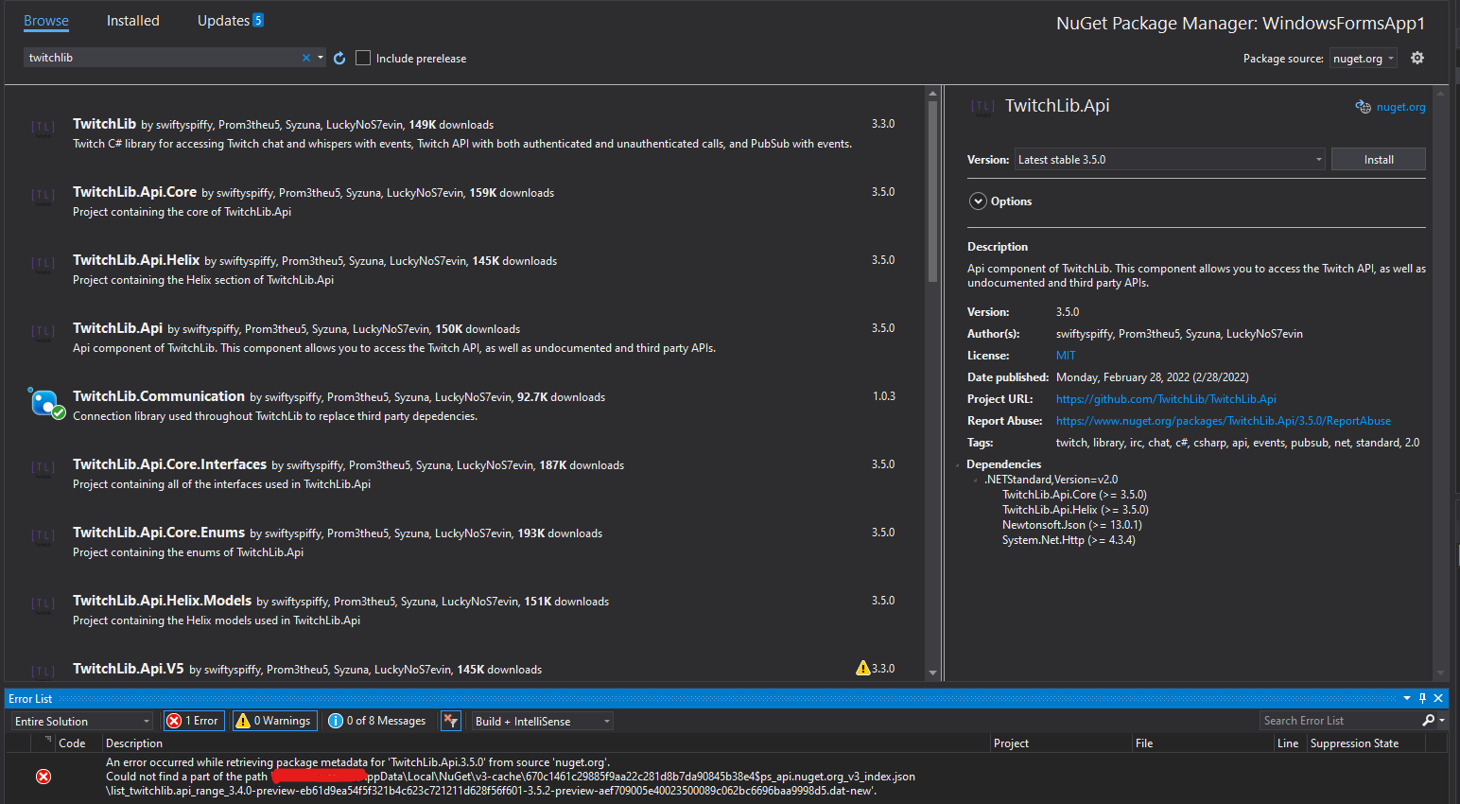Select the error description row text

(x=511, y=777)
